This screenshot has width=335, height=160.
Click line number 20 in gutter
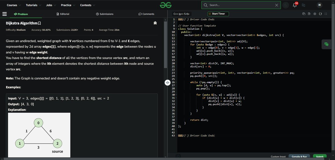point(173,63)
